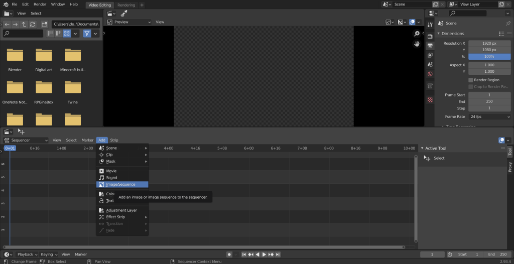Select the pan hand icon in preview
Viewport: 514px width, 264px height.
417,44
